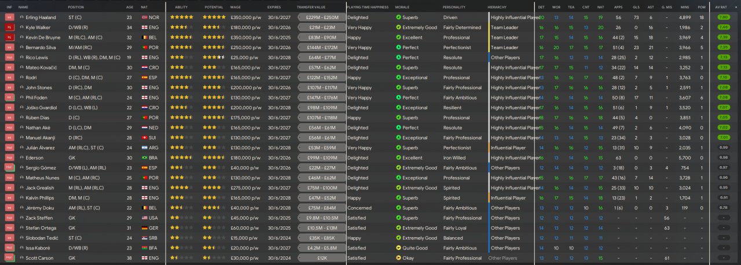
Task: Sort by the POSITION column header
Action: click(x=76, y=6)
